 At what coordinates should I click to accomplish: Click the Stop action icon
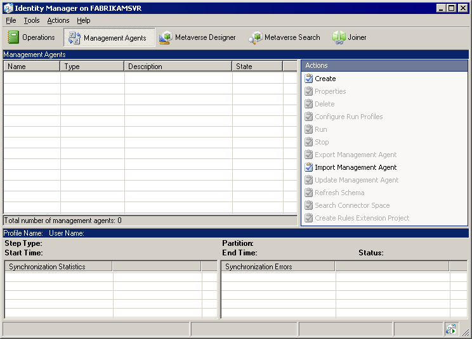click(x=308, y=142)
